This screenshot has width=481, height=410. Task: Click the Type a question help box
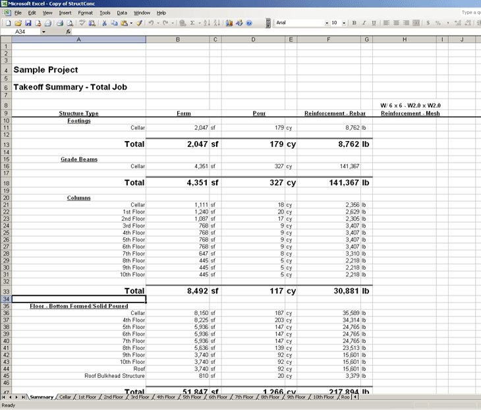point(470,13)
